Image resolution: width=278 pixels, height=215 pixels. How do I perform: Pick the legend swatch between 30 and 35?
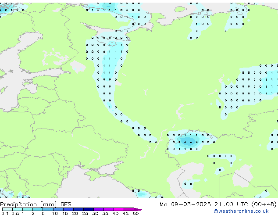click(99, 209)
